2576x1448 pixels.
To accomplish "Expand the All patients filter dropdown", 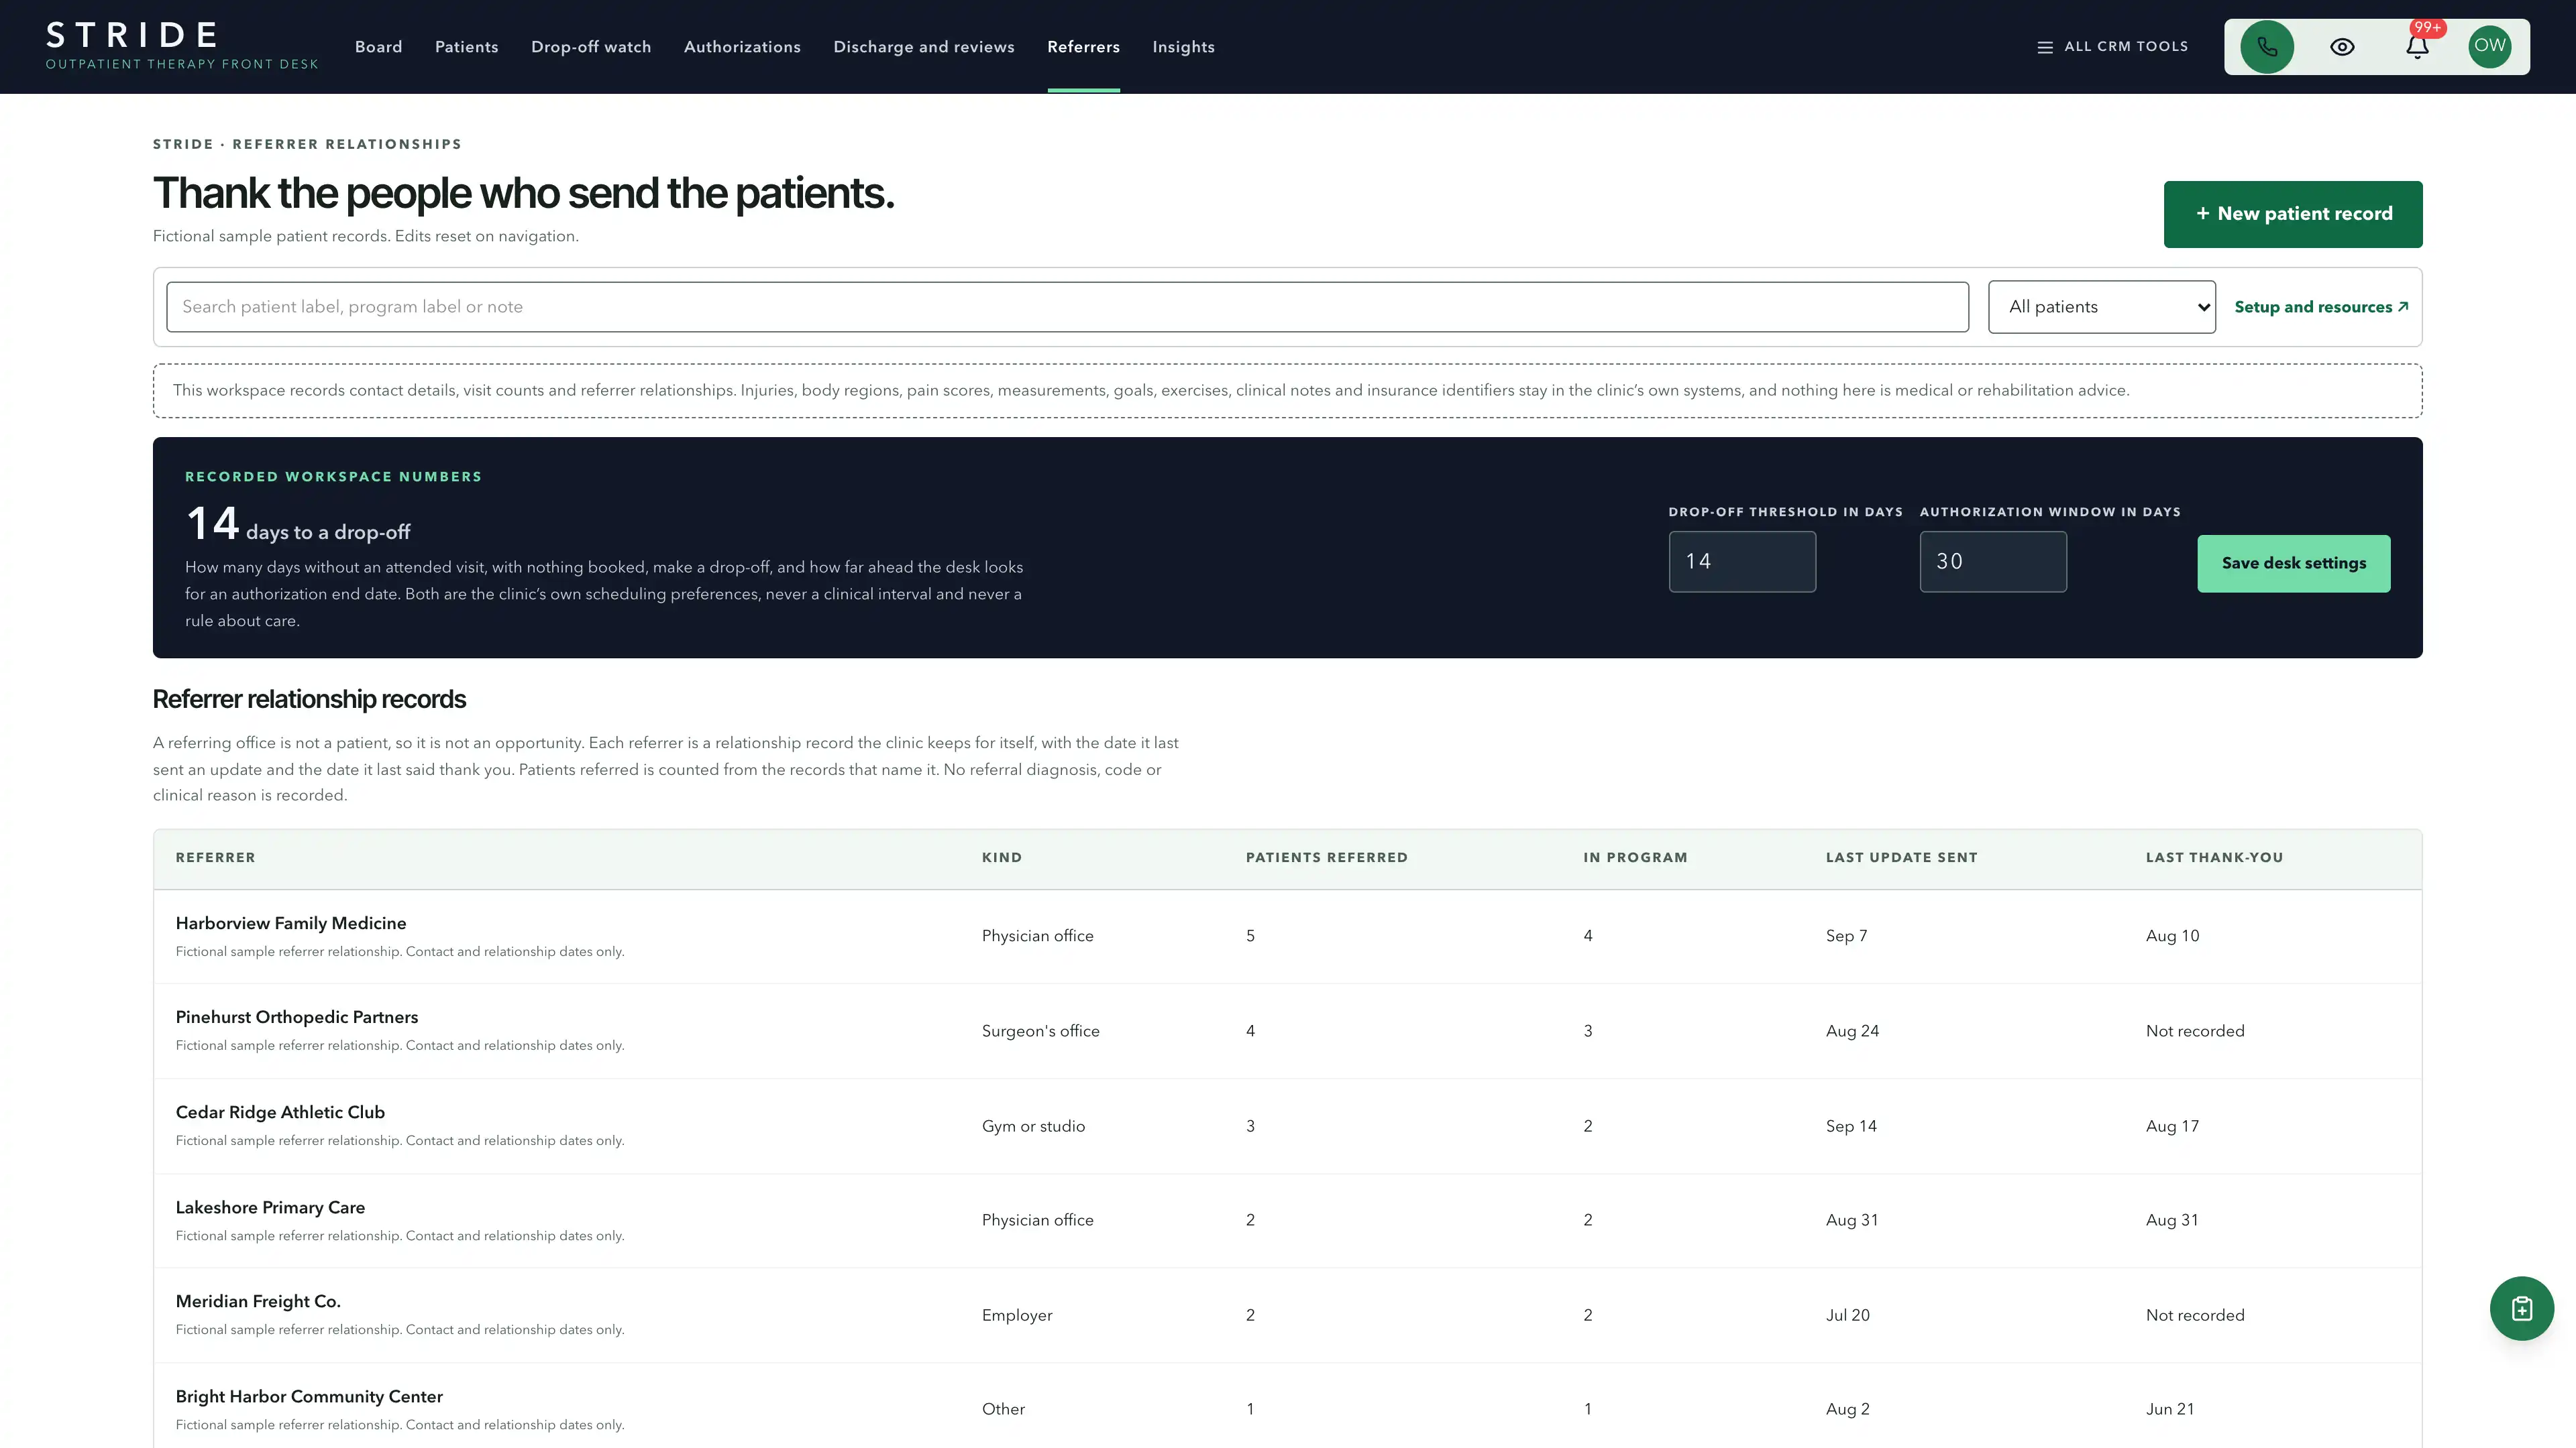I will (x=2101, y=307).
